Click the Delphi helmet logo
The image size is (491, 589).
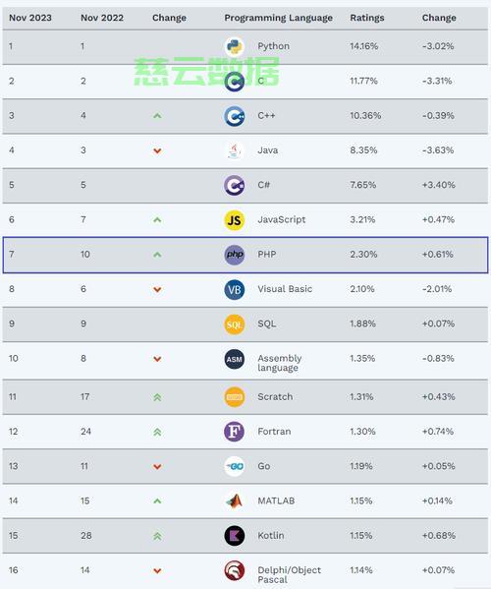point(234,570)
